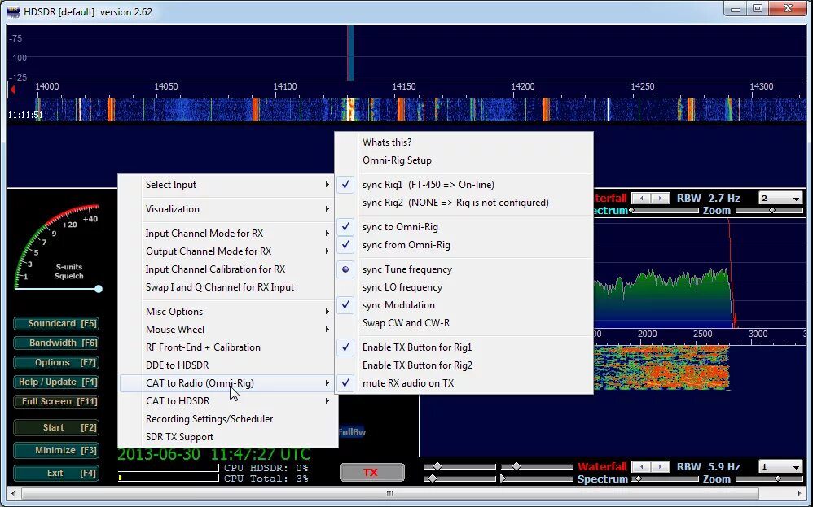813x507 pixels.
Task: Click lower Waterfall RBW right arrow
Action: click(x=660, y=466)
